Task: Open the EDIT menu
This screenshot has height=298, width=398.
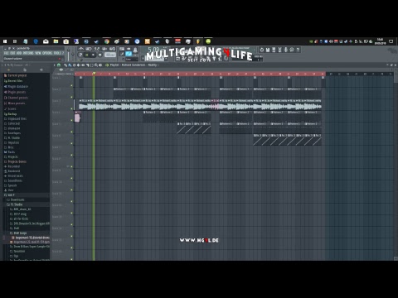Action: click(12, 53)
